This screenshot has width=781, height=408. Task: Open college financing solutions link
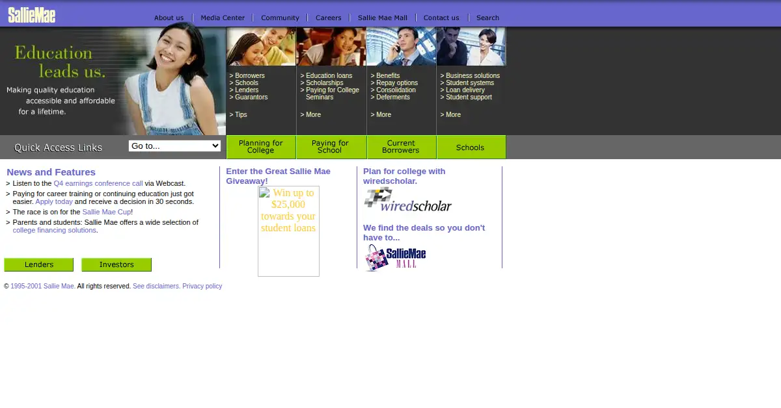point(55,231)
